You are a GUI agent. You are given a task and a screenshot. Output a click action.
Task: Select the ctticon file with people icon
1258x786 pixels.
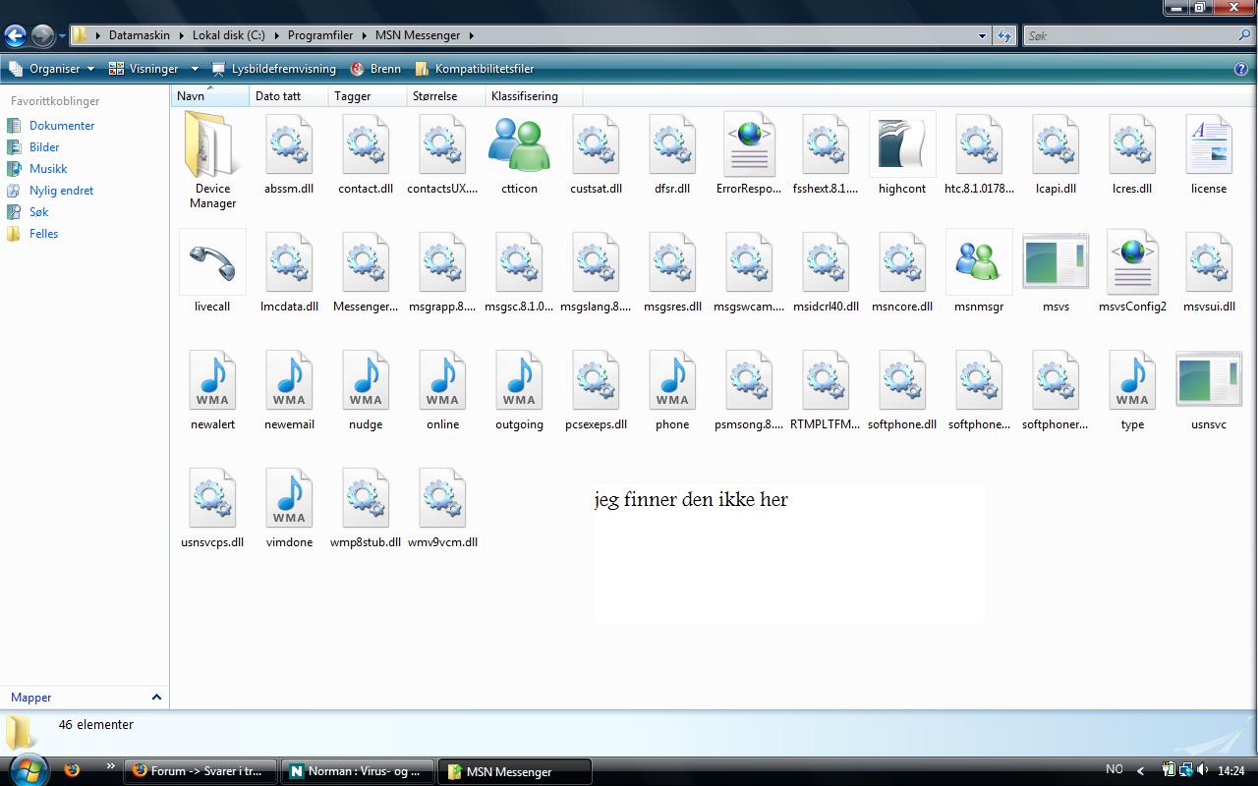pyautogui.click(x=519, y=145)
